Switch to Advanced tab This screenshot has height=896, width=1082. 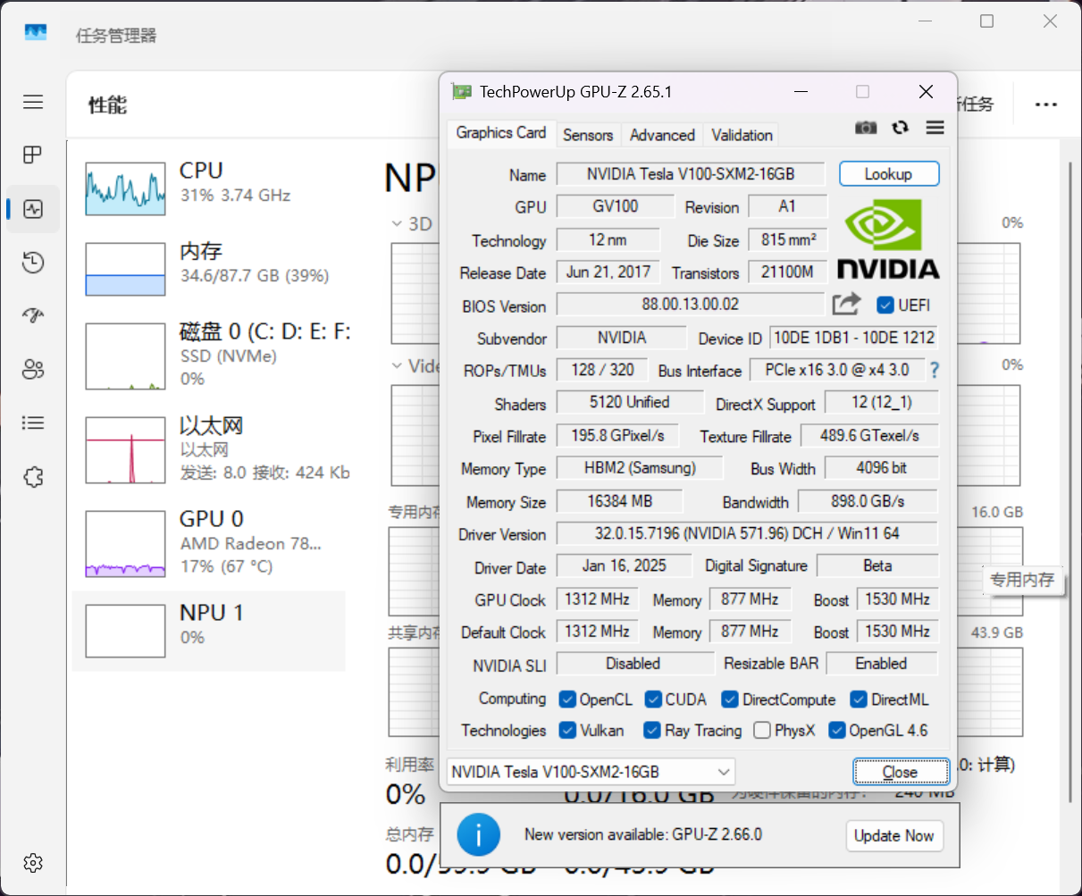[662, 135]
